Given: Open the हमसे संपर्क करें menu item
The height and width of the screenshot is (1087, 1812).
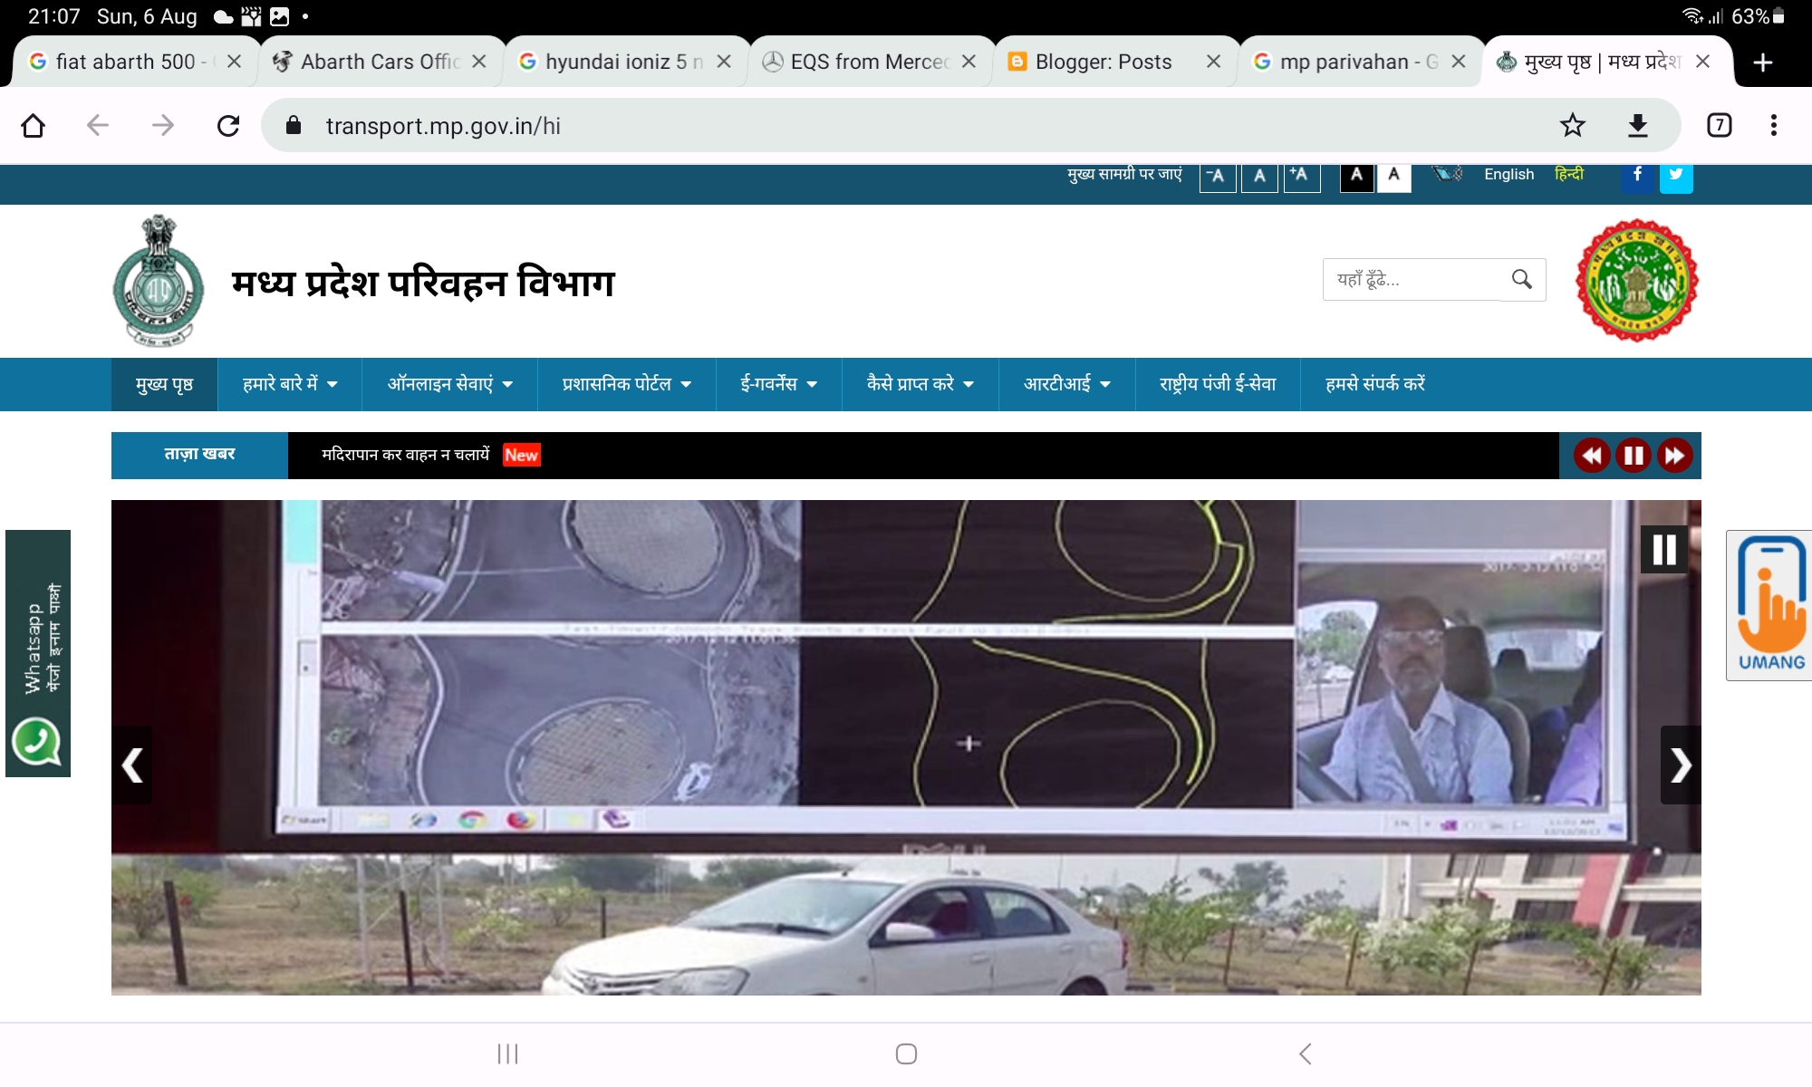Looking at the screenshot, I should pos(1375,384).
